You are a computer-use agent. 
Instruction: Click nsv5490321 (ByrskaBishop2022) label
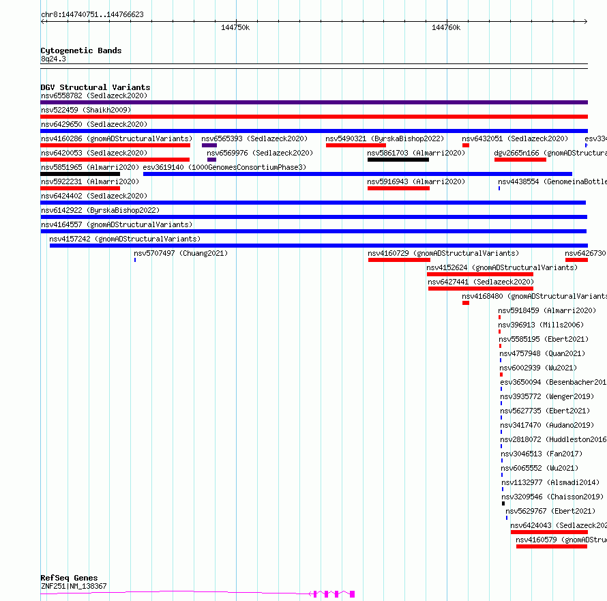tap(385, 138)
